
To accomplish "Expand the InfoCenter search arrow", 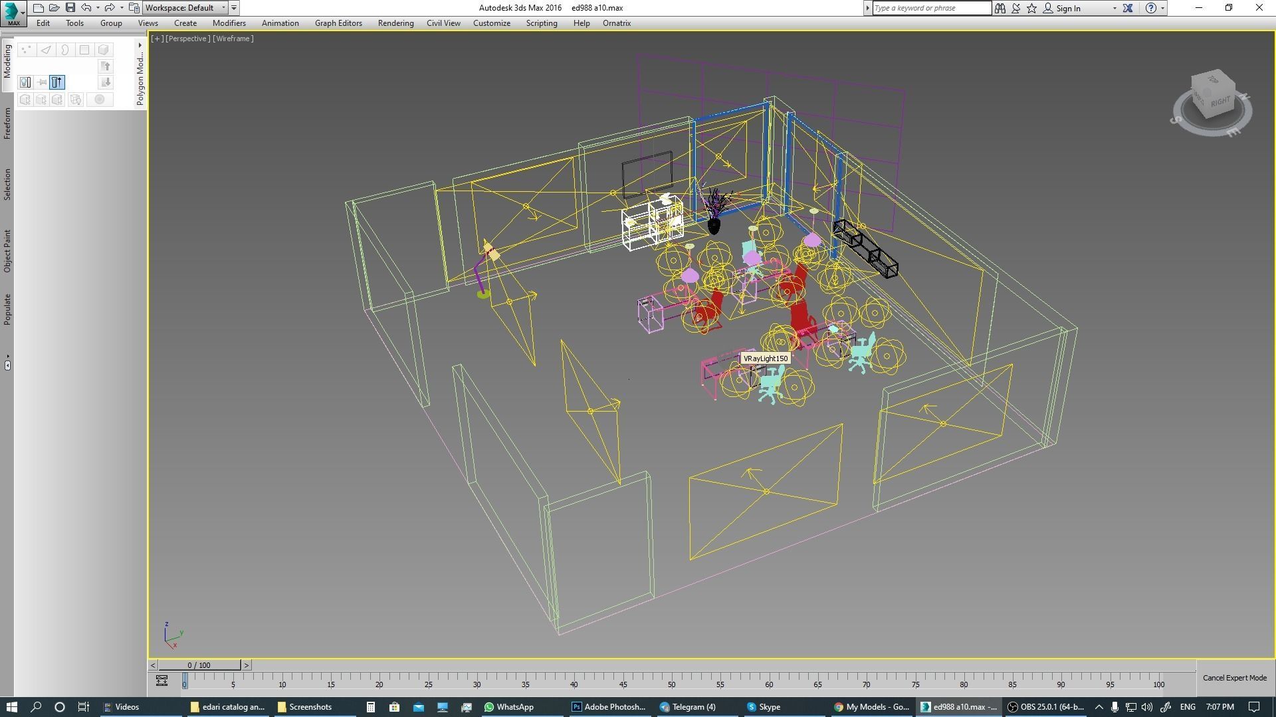I will point(867,8).
